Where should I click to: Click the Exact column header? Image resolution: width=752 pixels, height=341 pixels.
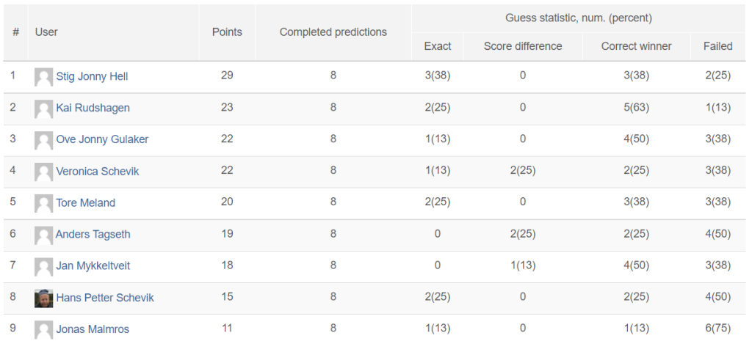438,46
